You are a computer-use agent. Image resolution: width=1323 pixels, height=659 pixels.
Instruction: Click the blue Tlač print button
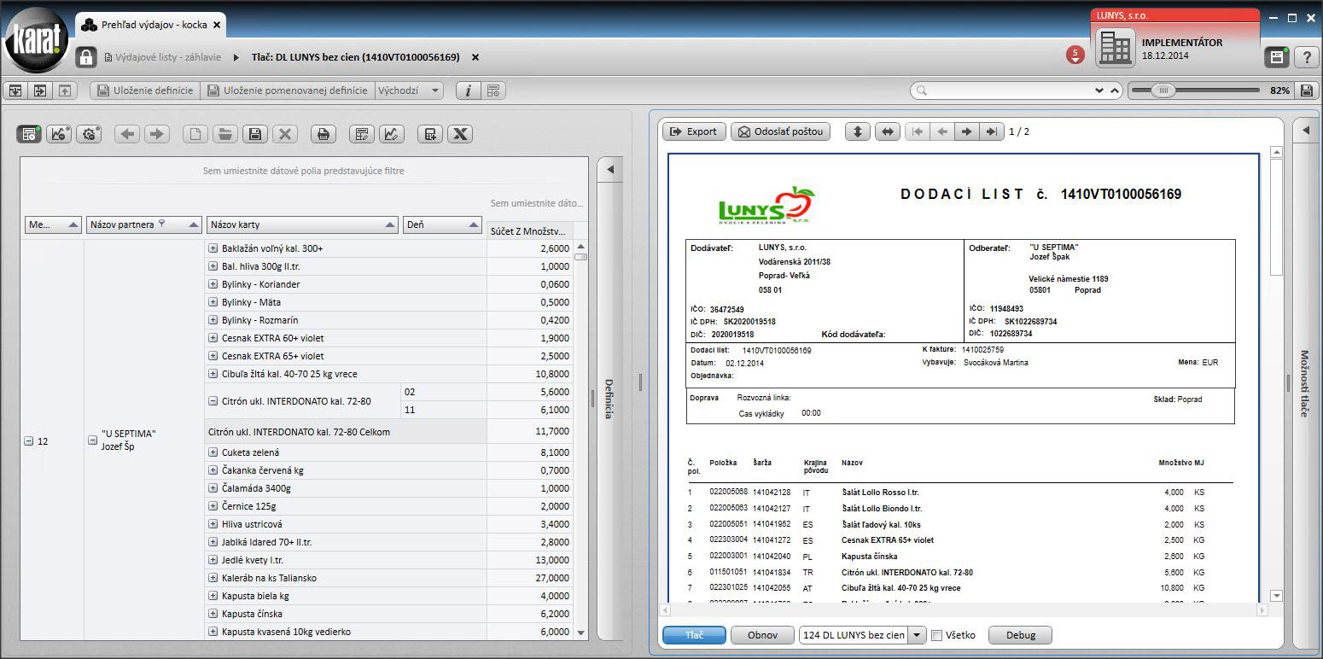694,635
